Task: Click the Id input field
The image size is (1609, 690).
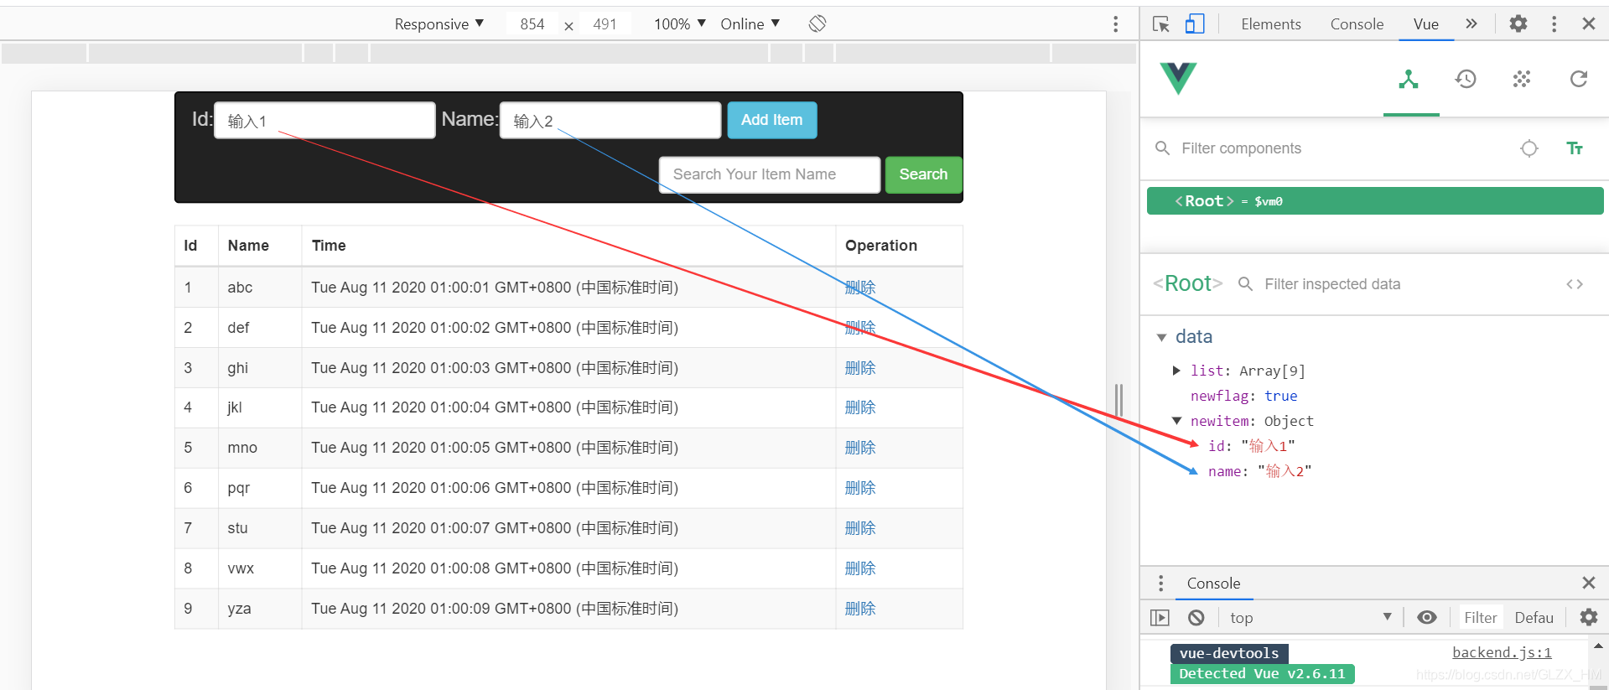Action: coord(324,121)
